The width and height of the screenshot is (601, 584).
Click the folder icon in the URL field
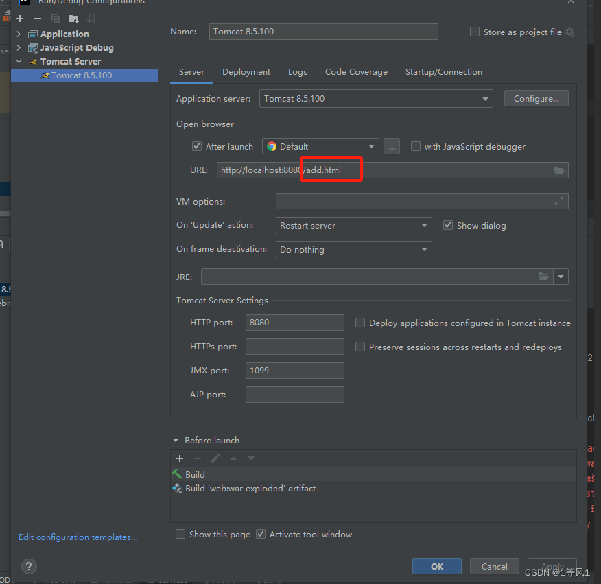(559, 170)
